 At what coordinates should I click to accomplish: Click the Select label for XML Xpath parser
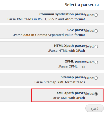[x=89, y=94]
